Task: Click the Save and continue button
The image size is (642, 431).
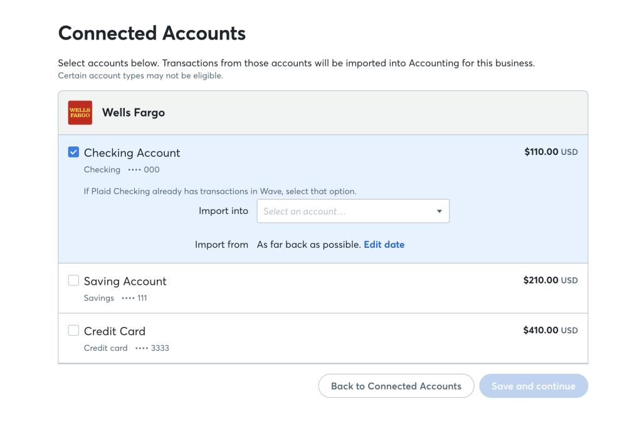Action: [x=534, y=386]
